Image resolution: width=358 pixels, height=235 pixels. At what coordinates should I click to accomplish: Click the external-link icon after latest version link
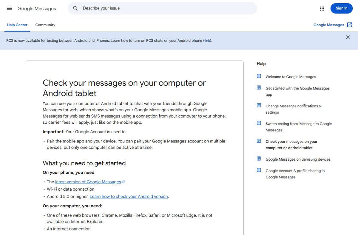tap(124, 182)
